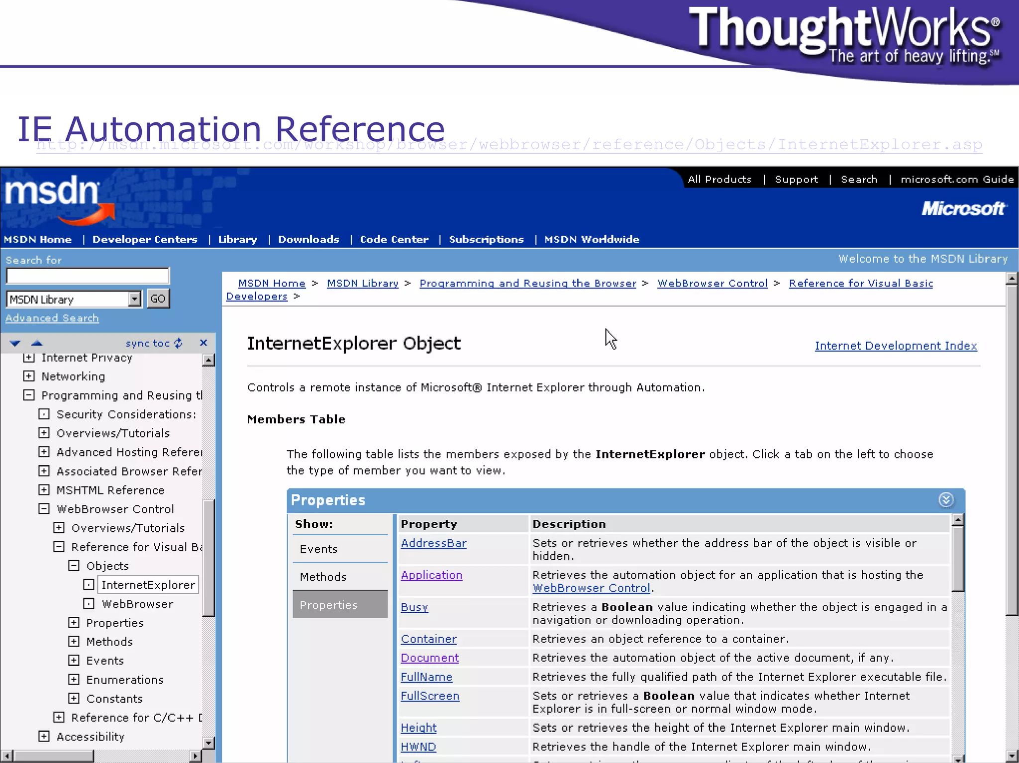Expand the Enumerations tree node
1019x763 pixels.
(x=74, y=679)
